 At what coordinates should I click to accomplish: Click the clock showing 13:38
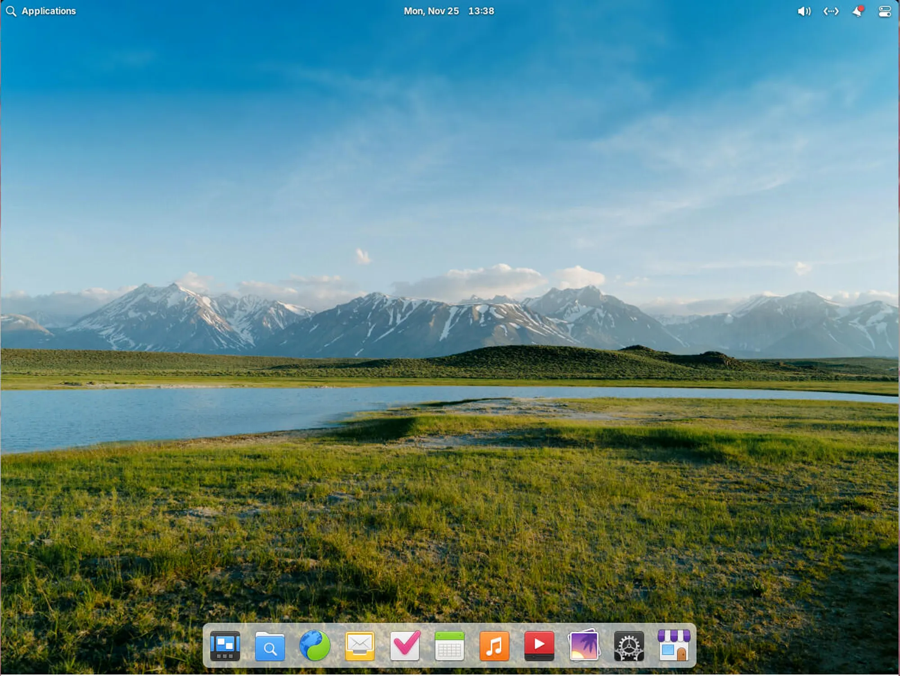point(480,11)
